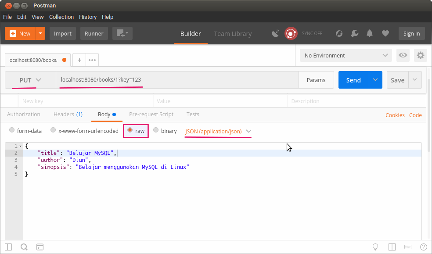Click the satellite interceptor icon in header
The image size is (432, 254).
click(276, 33)
